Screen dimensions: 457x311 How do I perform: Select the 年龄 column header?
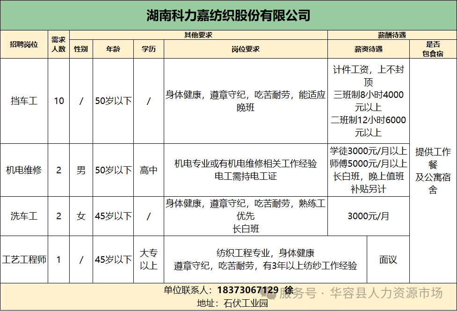point(113,49)
